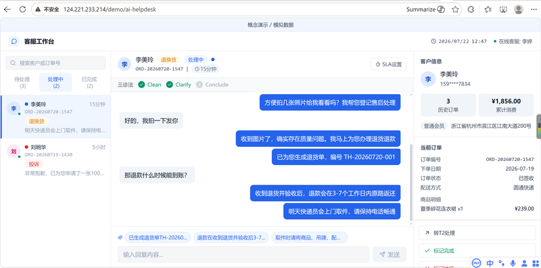Open the browser profile avatar
Image resolution: width=541 pixels, height=268 pixels.
point(519,9)
